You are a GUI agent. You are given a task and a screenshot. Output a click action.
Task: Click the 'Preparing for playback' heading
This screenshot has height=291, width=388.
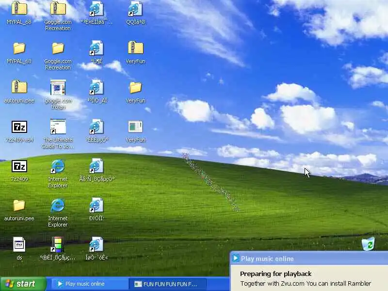(275, 274)
